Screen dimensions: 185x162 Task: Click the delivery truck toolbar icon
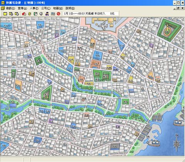(x=53, y=14)
